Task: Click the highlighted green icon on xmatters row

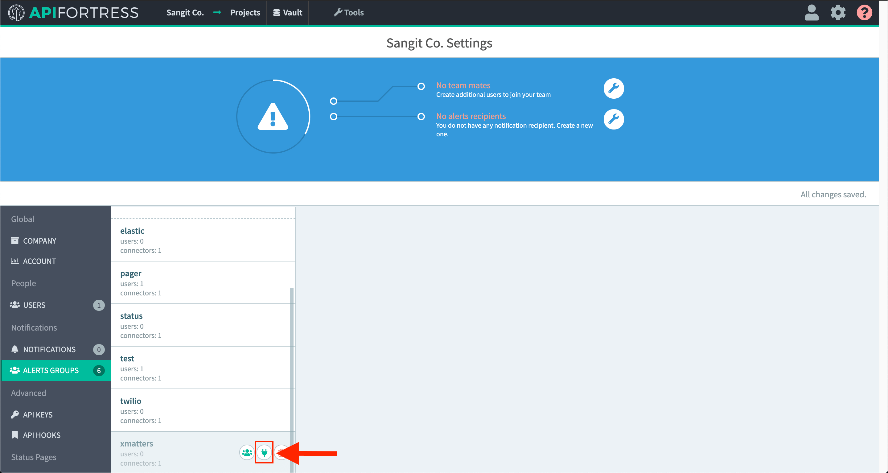Action: pyautogui.click(x=264, y=452)
